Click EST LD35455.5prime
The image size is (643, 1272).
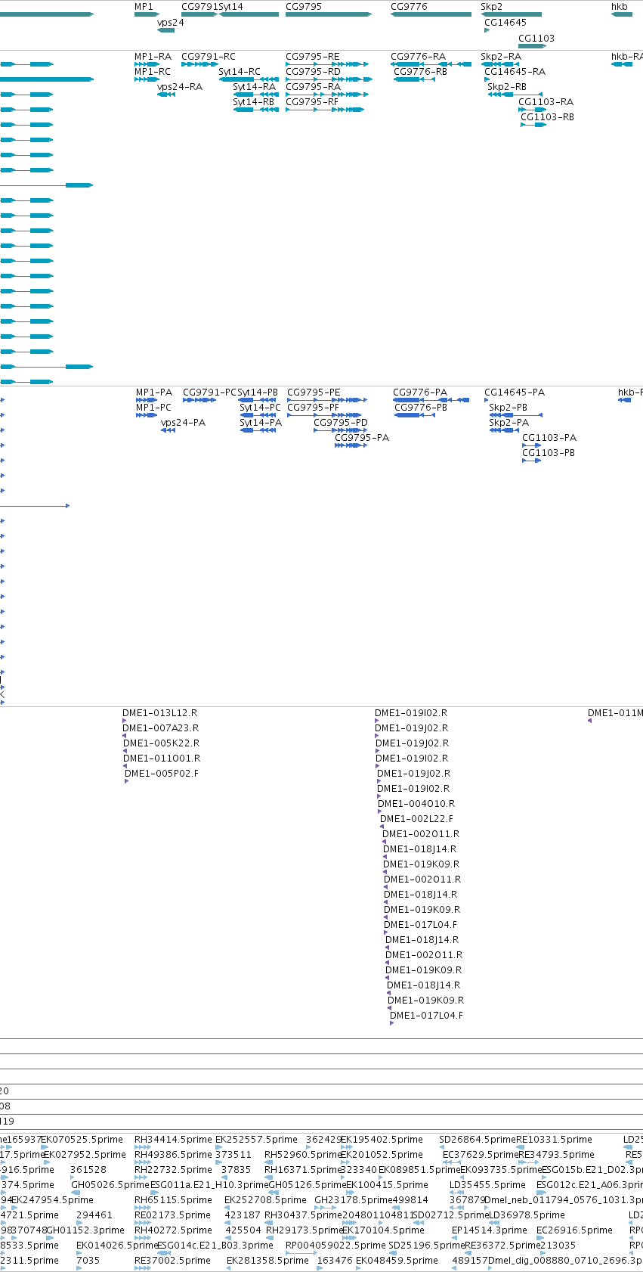click(487, 1185)
